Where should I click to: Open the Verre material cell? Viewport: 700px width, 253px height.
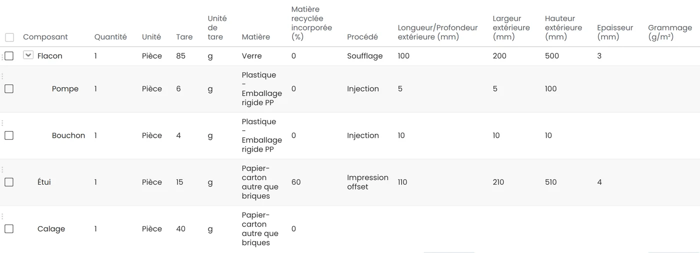point(251,56)
